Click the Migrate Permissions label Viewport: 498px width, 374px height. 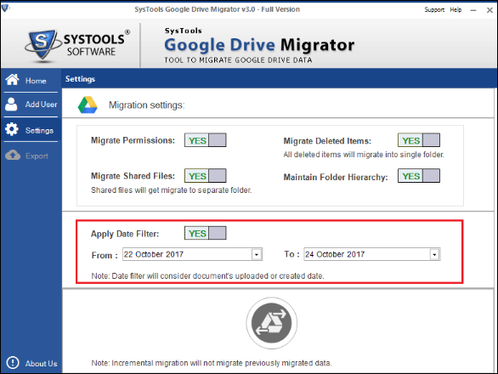pyautogui.click(x=133, y=140)
